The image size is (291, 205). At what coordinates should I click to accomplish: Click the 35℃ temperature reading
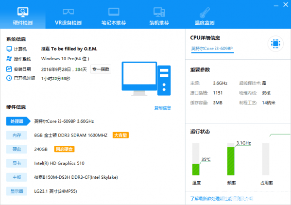pos(206,159)
